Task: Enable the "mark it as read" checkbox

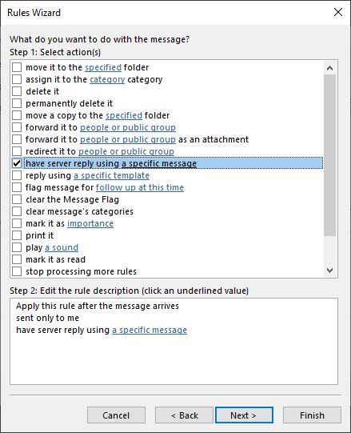Action: 17,259
